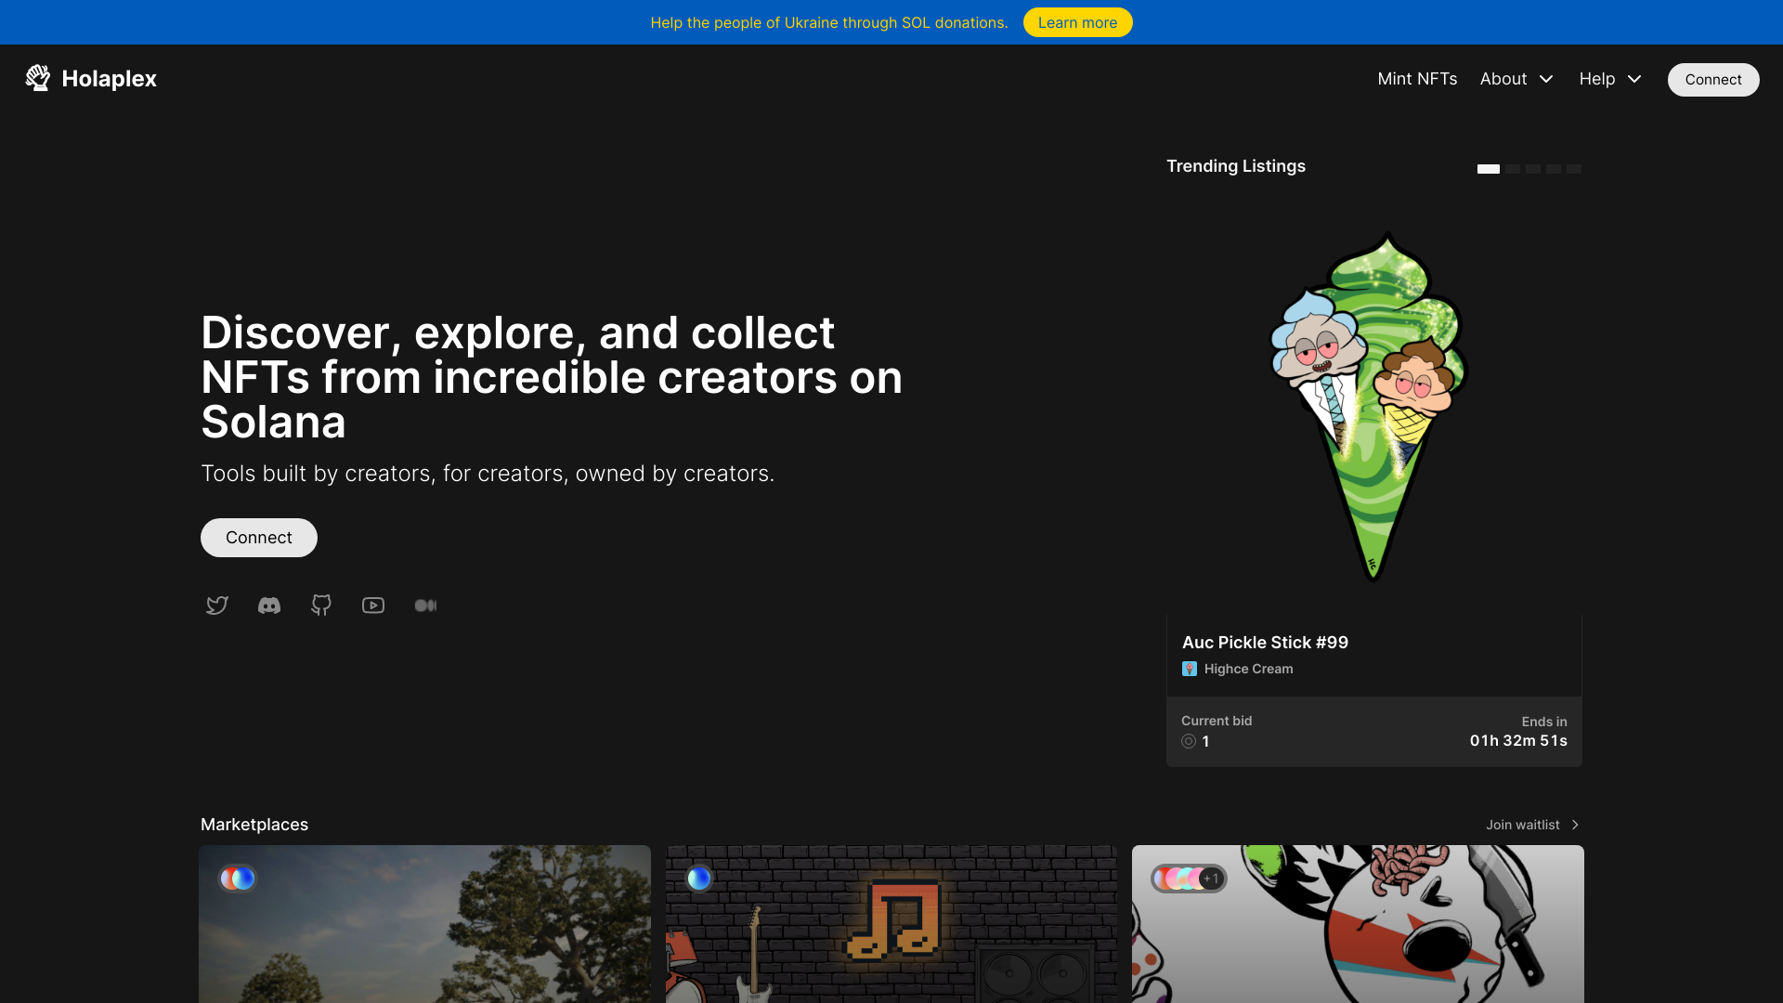Screen dimensions: 1783x1003
Task: Expand the Help dropdown menu
Action: pyautogui.click(x=1610, y=79)
